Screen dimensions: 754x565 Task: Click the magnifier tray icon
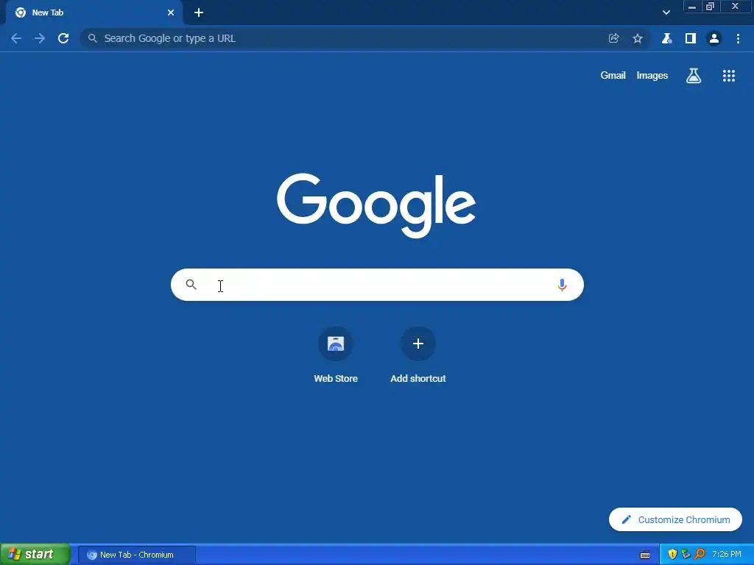coord(700,555)
